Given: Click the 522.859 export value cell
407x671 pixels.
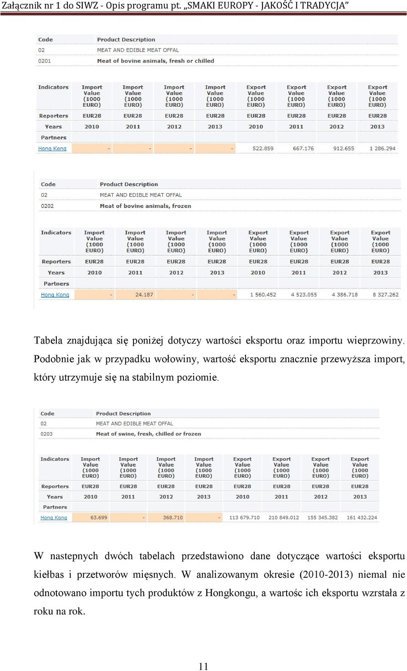Looking at the screenshot, I should click(256, 149).
